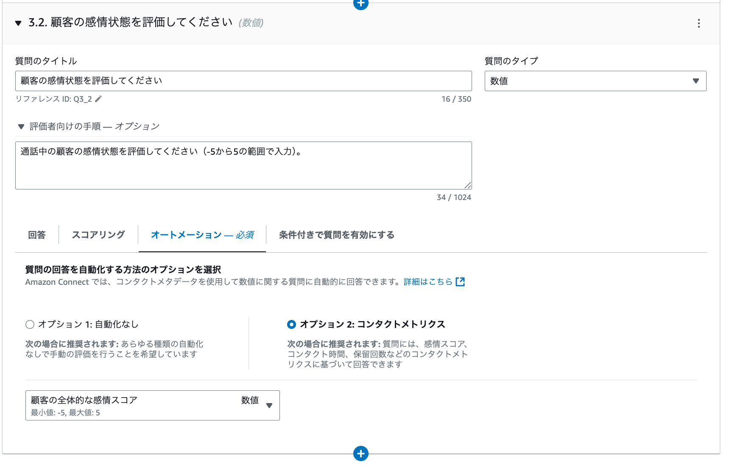The width and height of the screenshot is (732, 473).
Task: Open external link icon beside 詳細はこちら
Action: tap(460, 282)
